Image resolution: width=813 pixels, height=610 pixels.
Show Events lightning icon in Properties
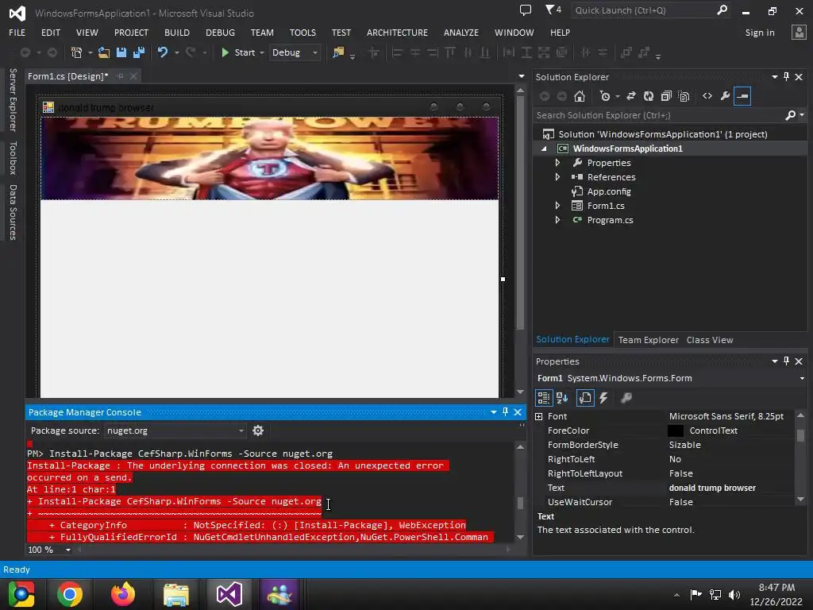click(x=603, y=398)
